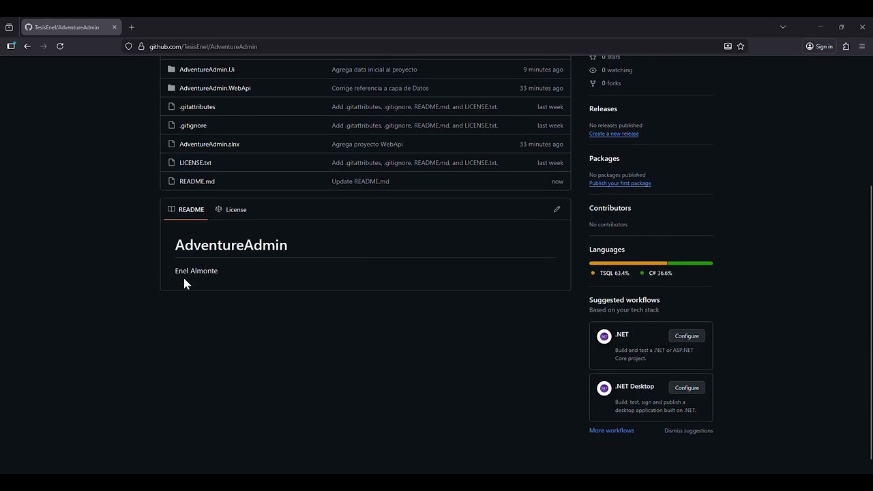Click the browser back arrow
Image resolution: width=873 pixels, height=491 pixels.
click(x=27, y=46)
